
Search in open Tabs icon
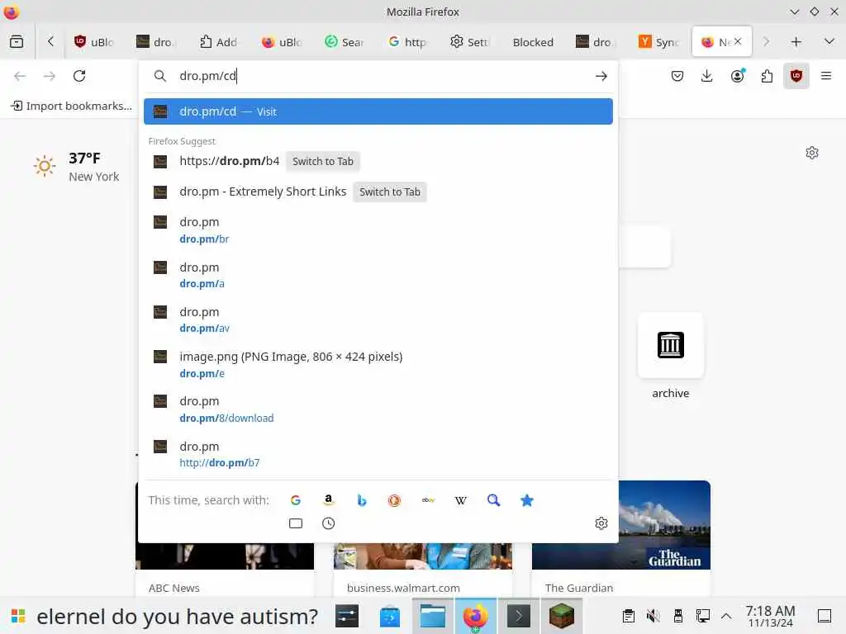tap(295, 523)
